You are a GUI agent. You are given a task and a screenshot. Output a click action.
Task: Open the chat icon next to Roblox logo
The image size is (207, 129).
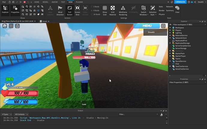pos(11,26)
